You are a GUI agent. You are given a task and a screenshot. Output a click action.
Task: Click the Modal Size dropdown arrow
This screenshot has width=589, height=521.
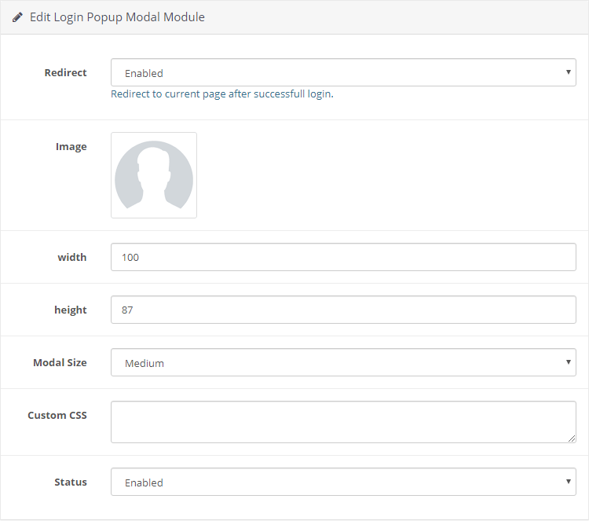click(569, 362)
